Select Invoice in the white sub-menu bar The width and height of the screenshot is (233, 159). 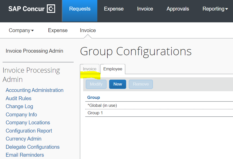88,30
